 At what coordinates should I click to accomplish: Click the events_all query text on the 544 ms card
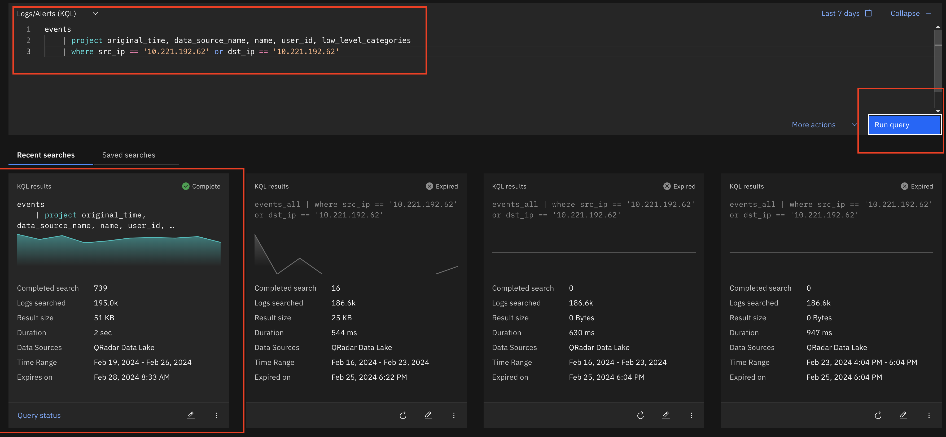pyautogui.click(x=356, y=209)
